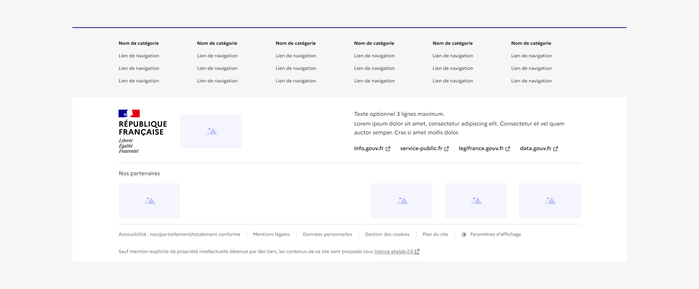Viewport: 699px width, 289px height.
Task: Click the RÉPUBLIQUE FRANÇAISE logo text
Action: coord(143,128)
